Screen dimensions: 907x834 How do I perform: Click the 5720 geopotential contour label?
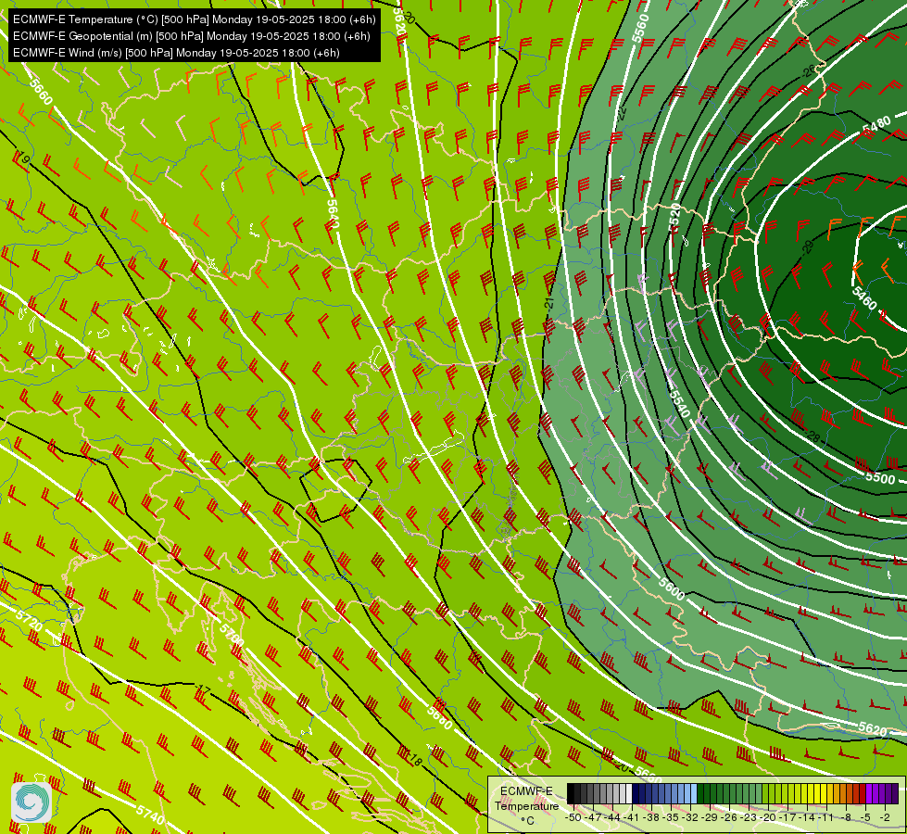pyautogui.click(x=29, y=621)
